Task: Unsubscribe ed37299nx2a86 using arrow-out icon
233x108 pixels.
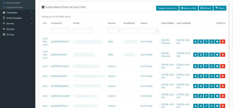Action: pos(212,66)
